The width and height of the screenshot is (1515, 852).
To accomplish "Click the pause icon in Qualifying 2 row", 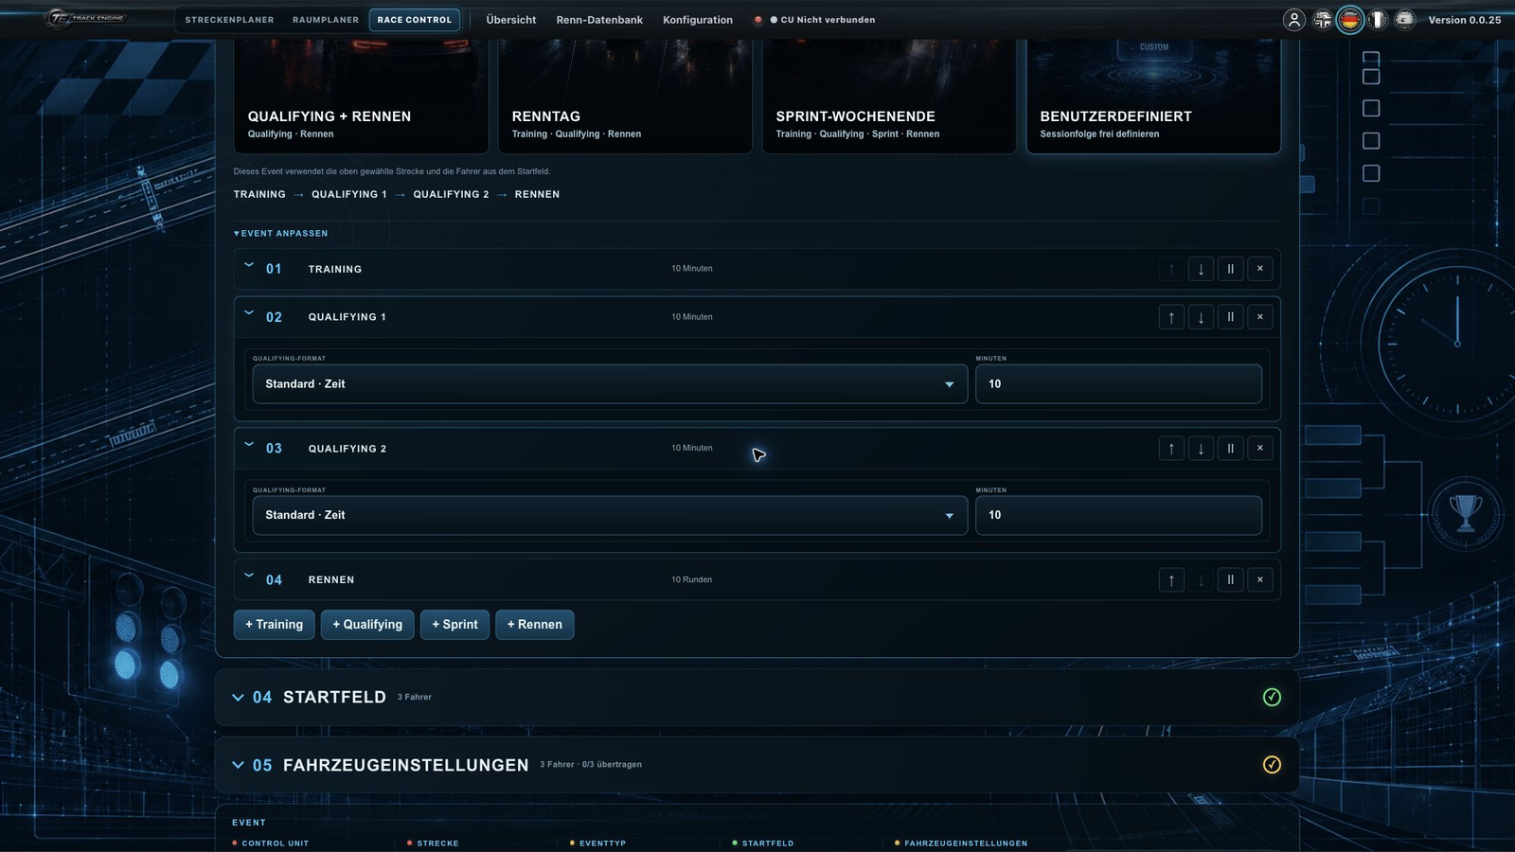I will [x=1230, y=449].
